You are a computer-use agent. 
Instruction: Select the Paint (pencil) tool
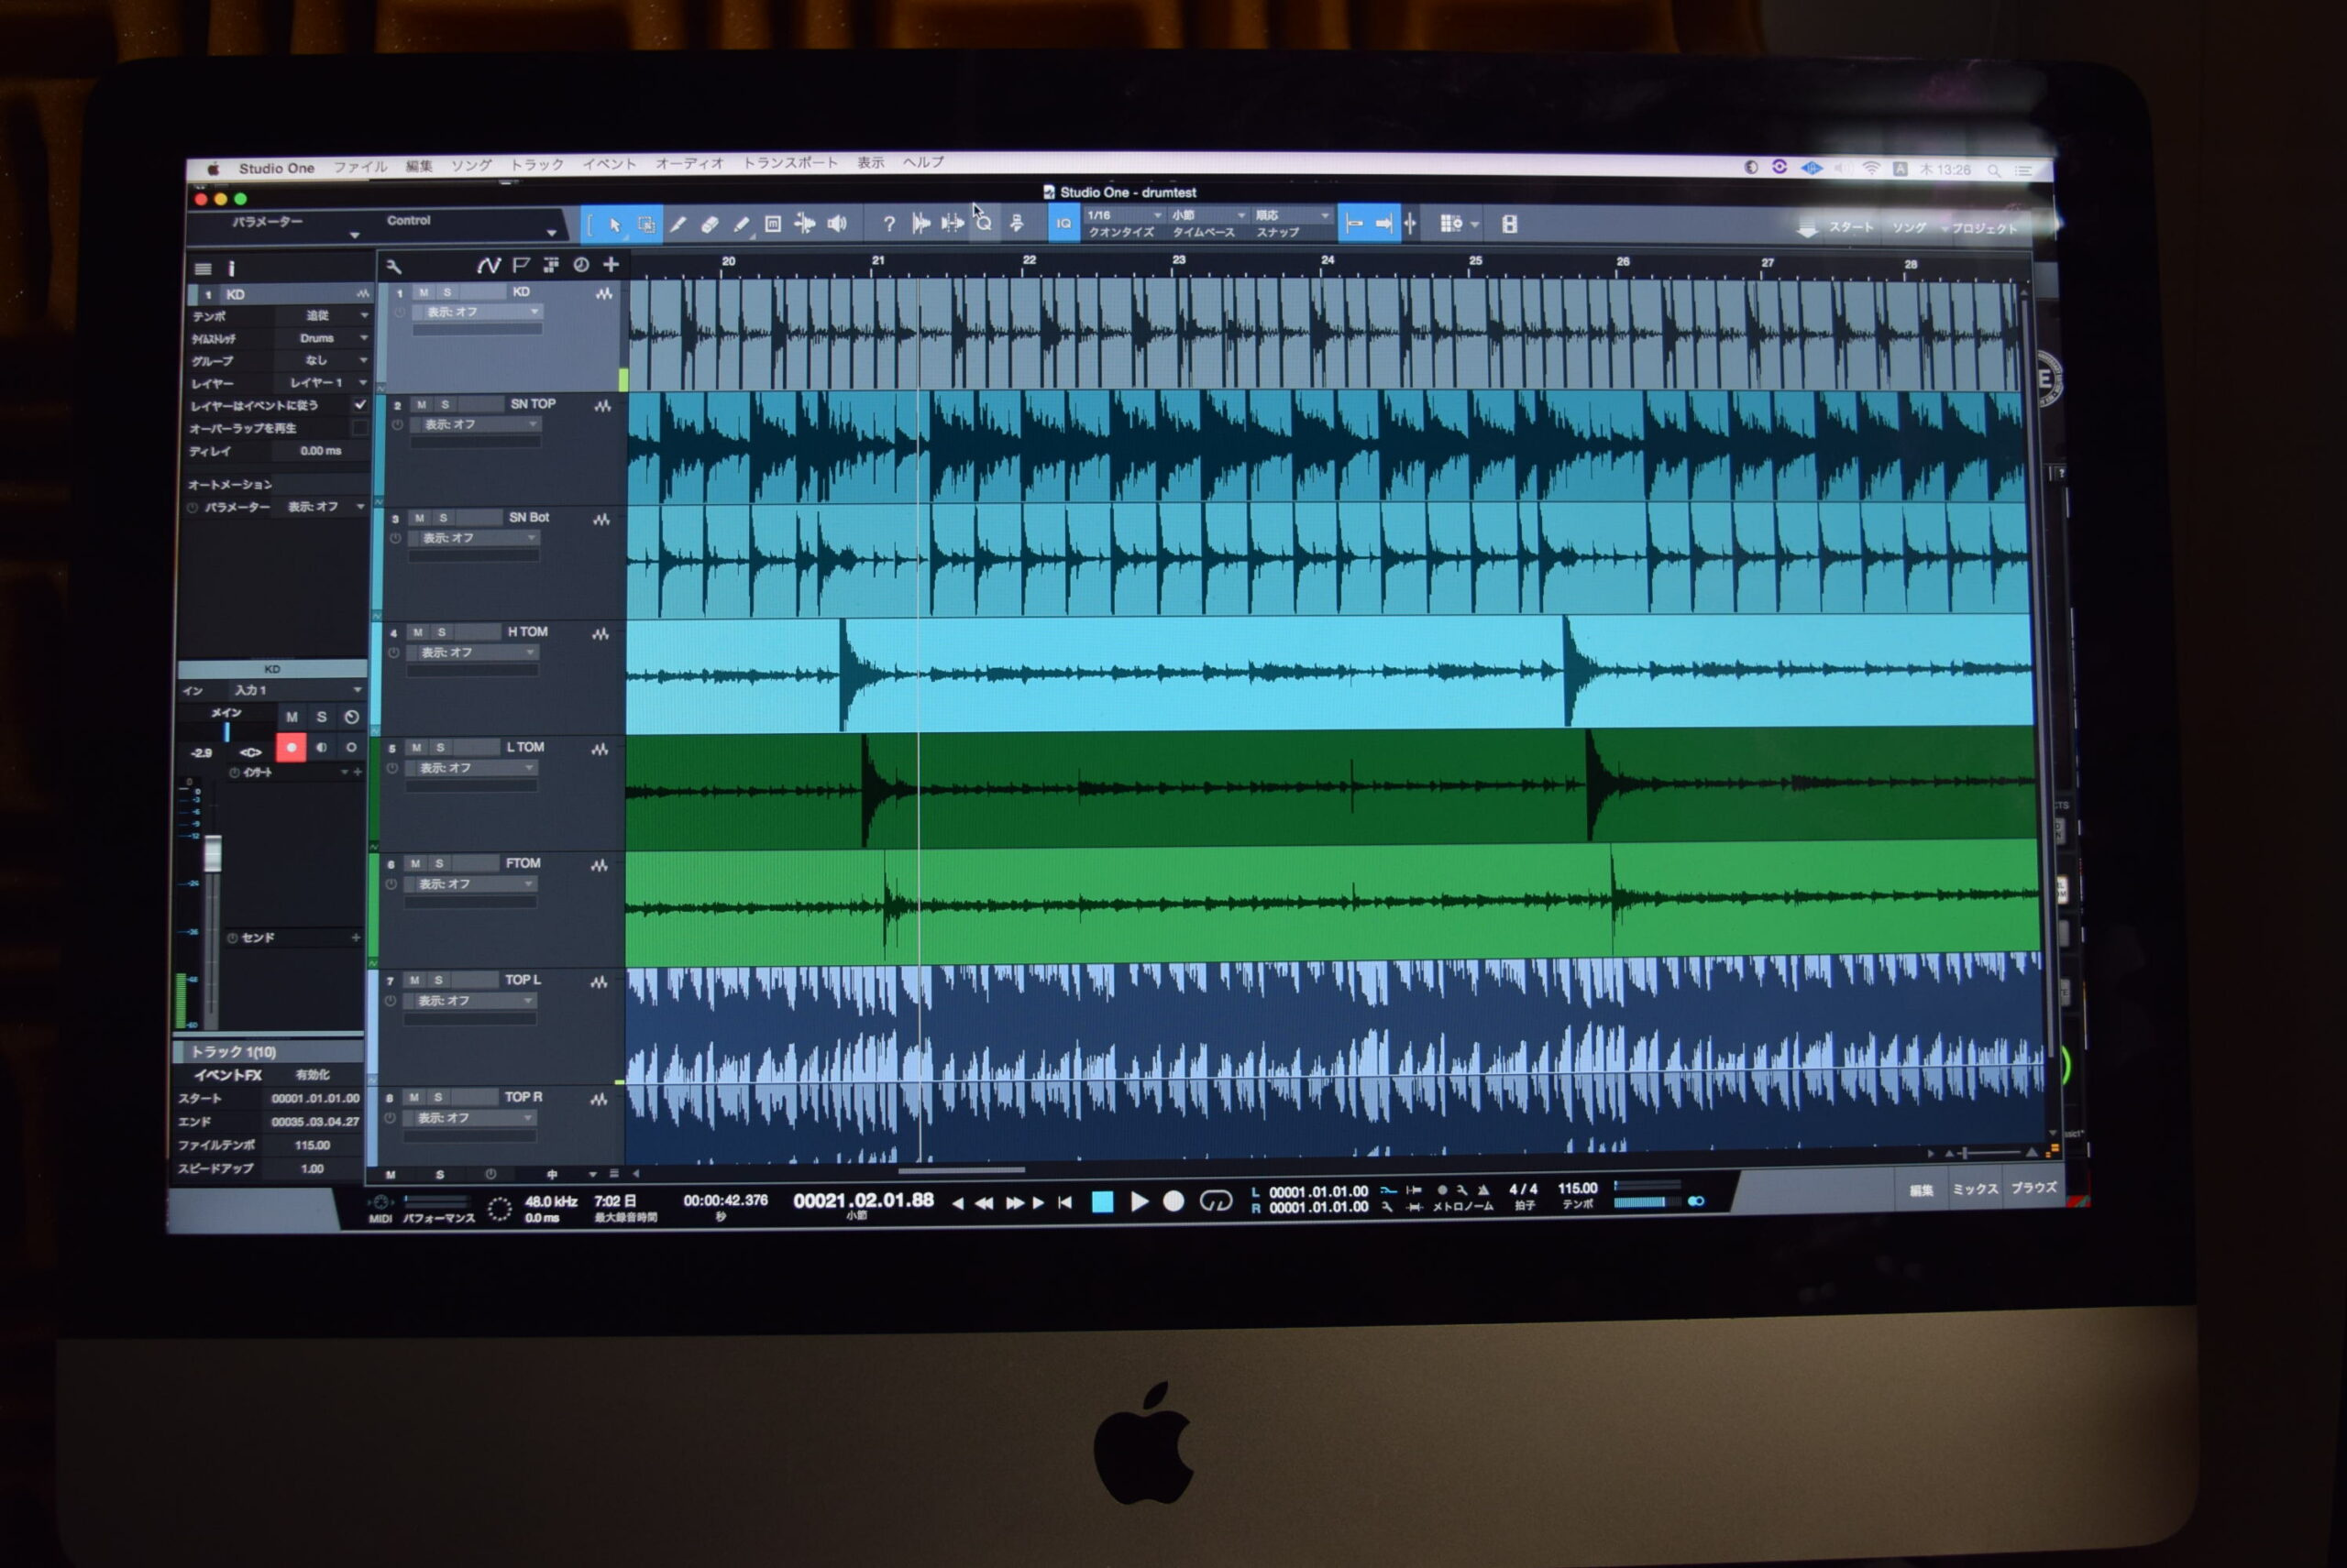tap(742, 225)
